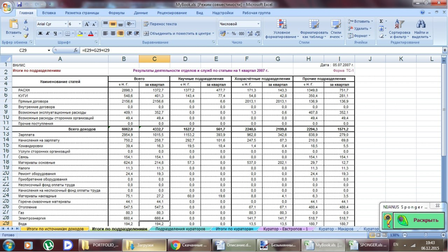448x252 pixels.
Task: Apply percent style format
Action: coord(234,34)
